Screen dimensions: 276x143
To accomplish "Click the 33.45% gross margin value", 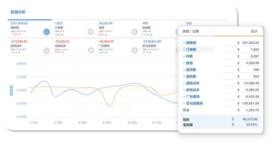I will coord(252,124).
